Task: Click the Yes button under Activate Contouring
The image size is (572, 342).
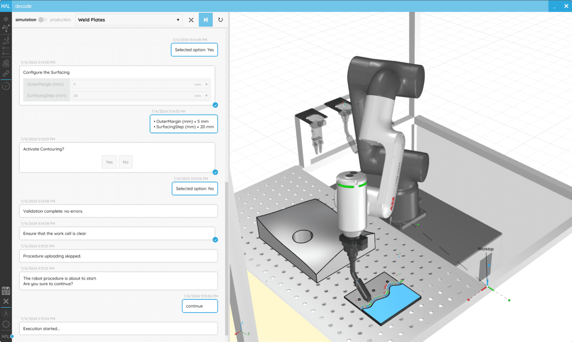Action: coord(109,162)
